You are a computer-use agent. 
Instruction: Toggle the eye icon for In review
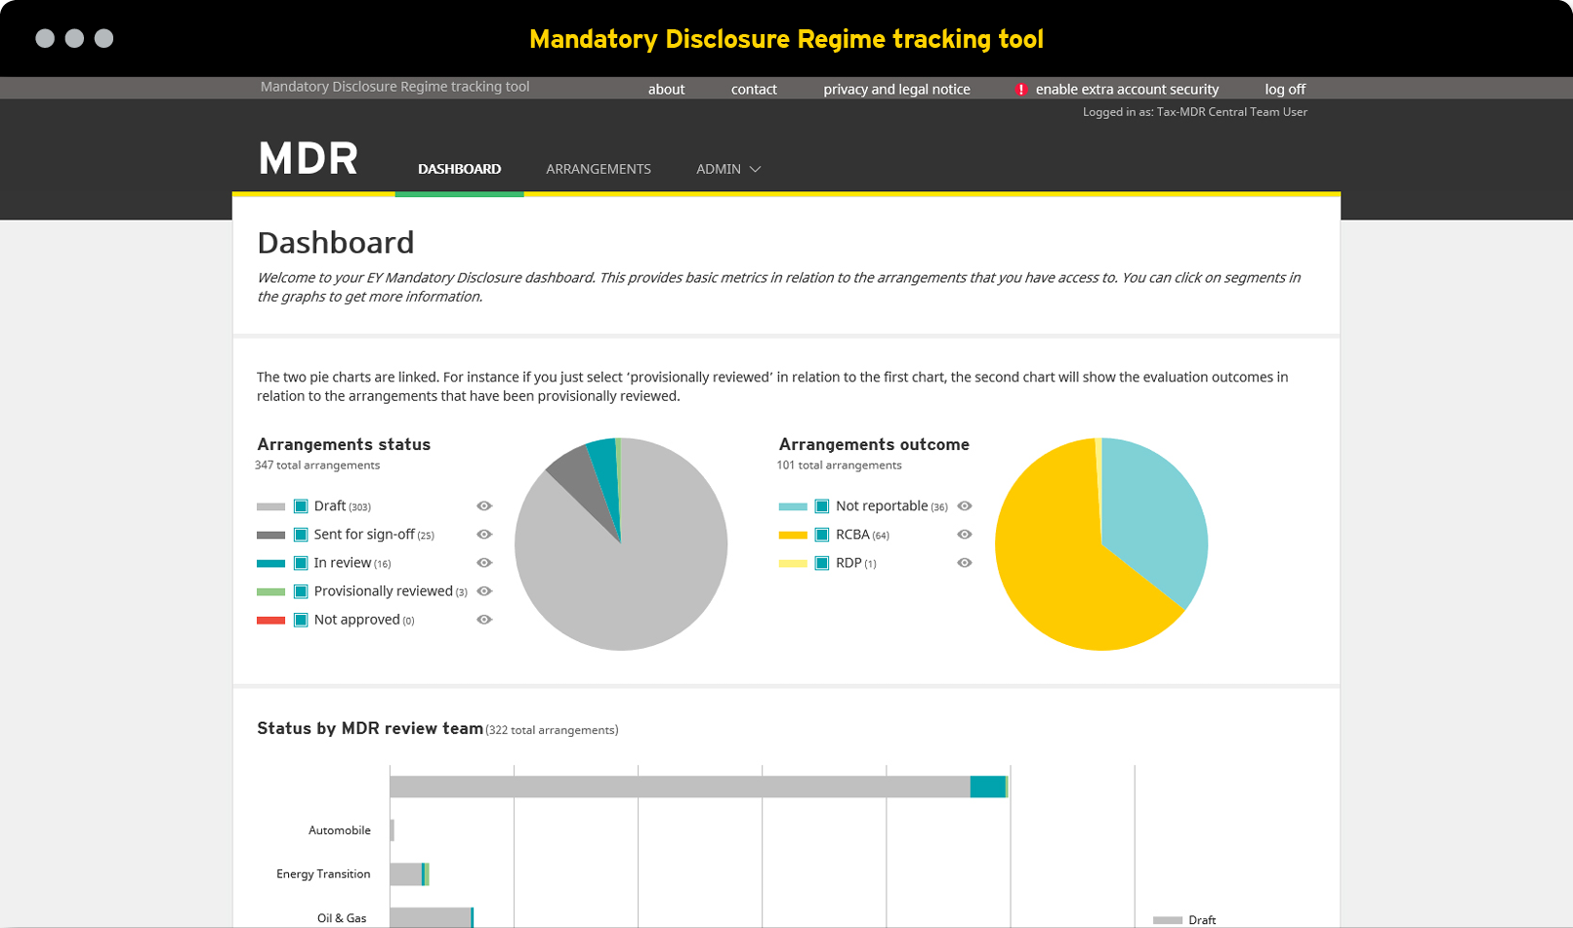tap(484, 562)
